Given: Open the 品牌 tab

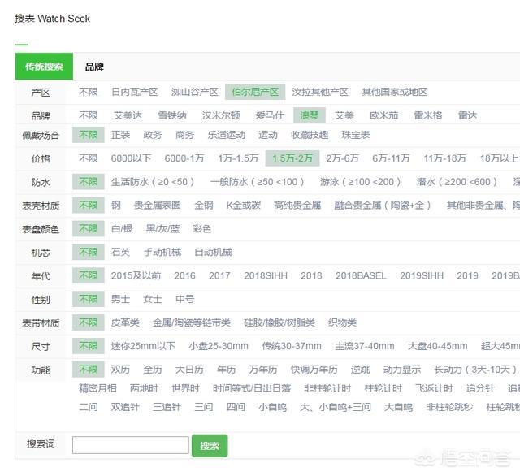Looking at the screenshot, I should (94, 67).
